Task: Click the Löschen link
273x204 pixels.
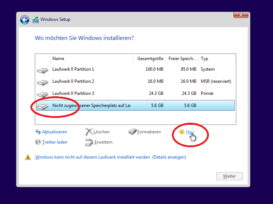Action: tap(102, 132)
